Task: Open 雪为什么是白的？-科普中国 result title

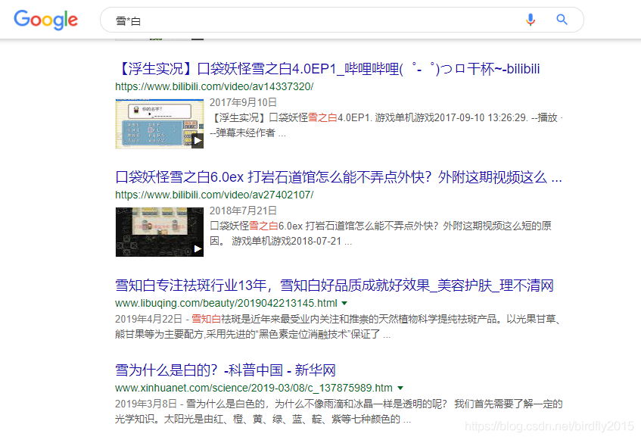Action: [226, 370]
